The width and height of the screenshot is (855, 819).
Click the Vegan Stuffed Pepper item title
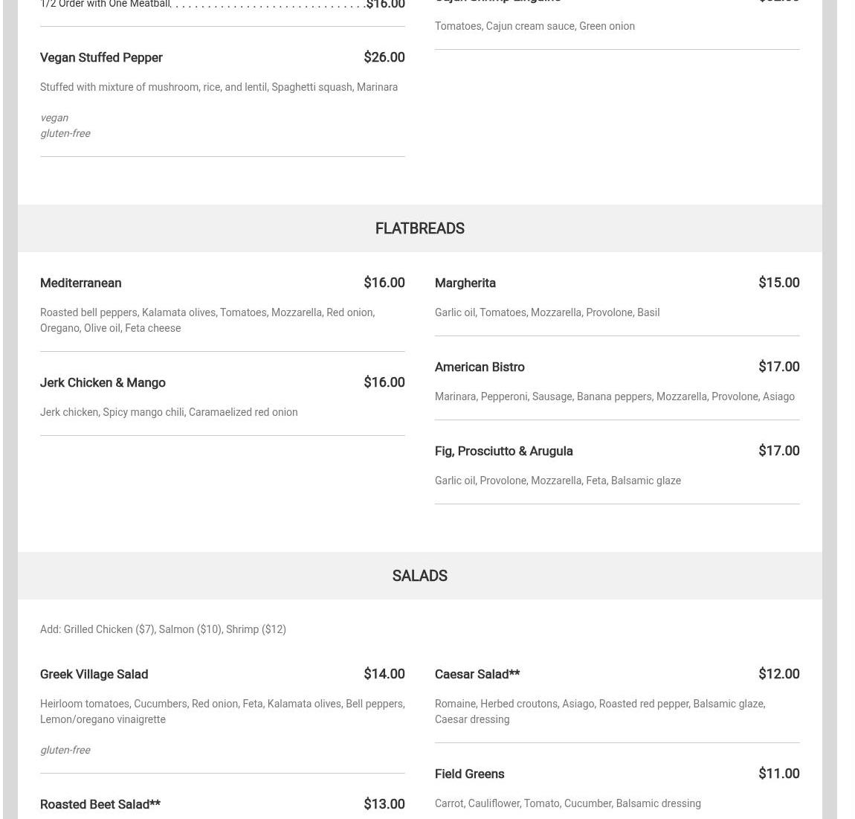pyautogui.click(x=101, y=57)
